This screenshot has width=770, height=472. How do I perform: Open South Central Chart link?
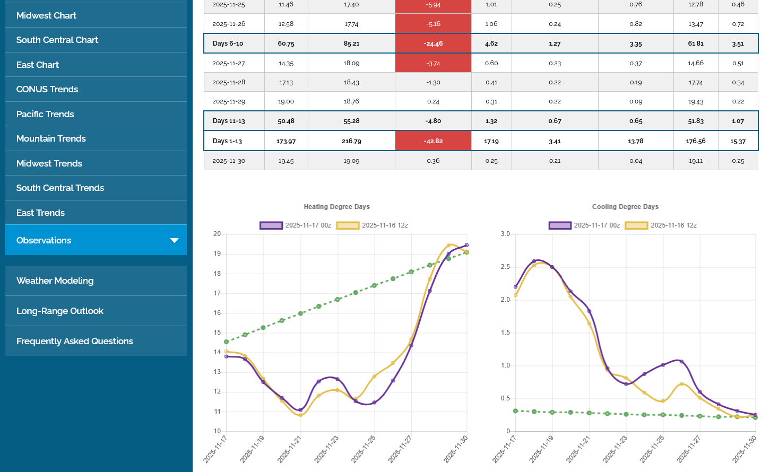click(57, 40)
